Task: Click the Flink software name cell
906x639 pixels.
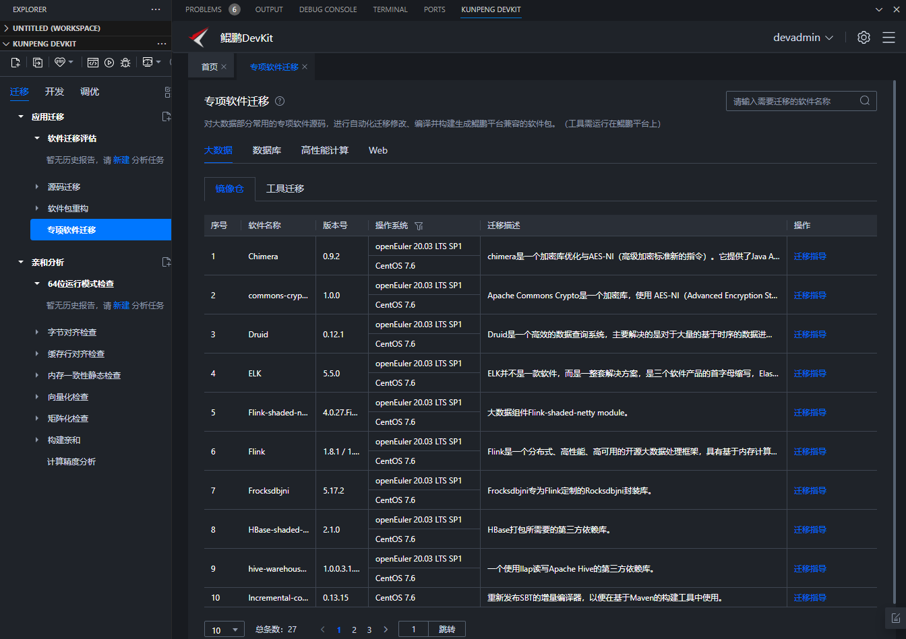Action: pos(278,451)
